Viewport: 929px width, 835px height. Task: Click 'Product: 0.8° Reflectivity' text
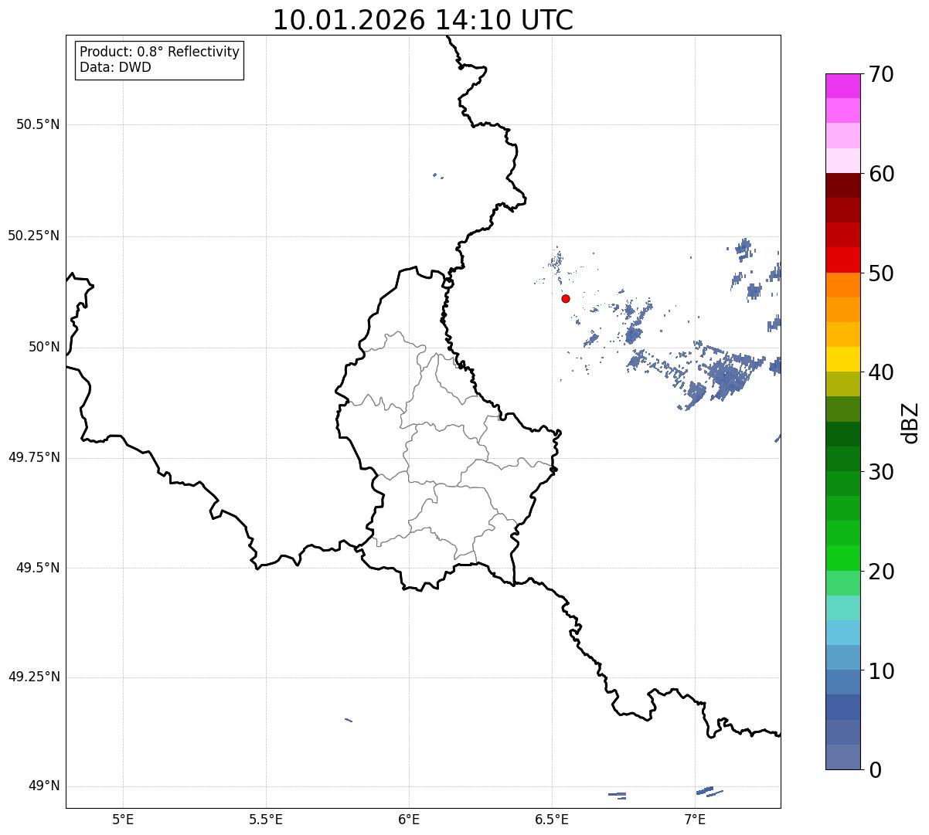[x=160, y=52]
